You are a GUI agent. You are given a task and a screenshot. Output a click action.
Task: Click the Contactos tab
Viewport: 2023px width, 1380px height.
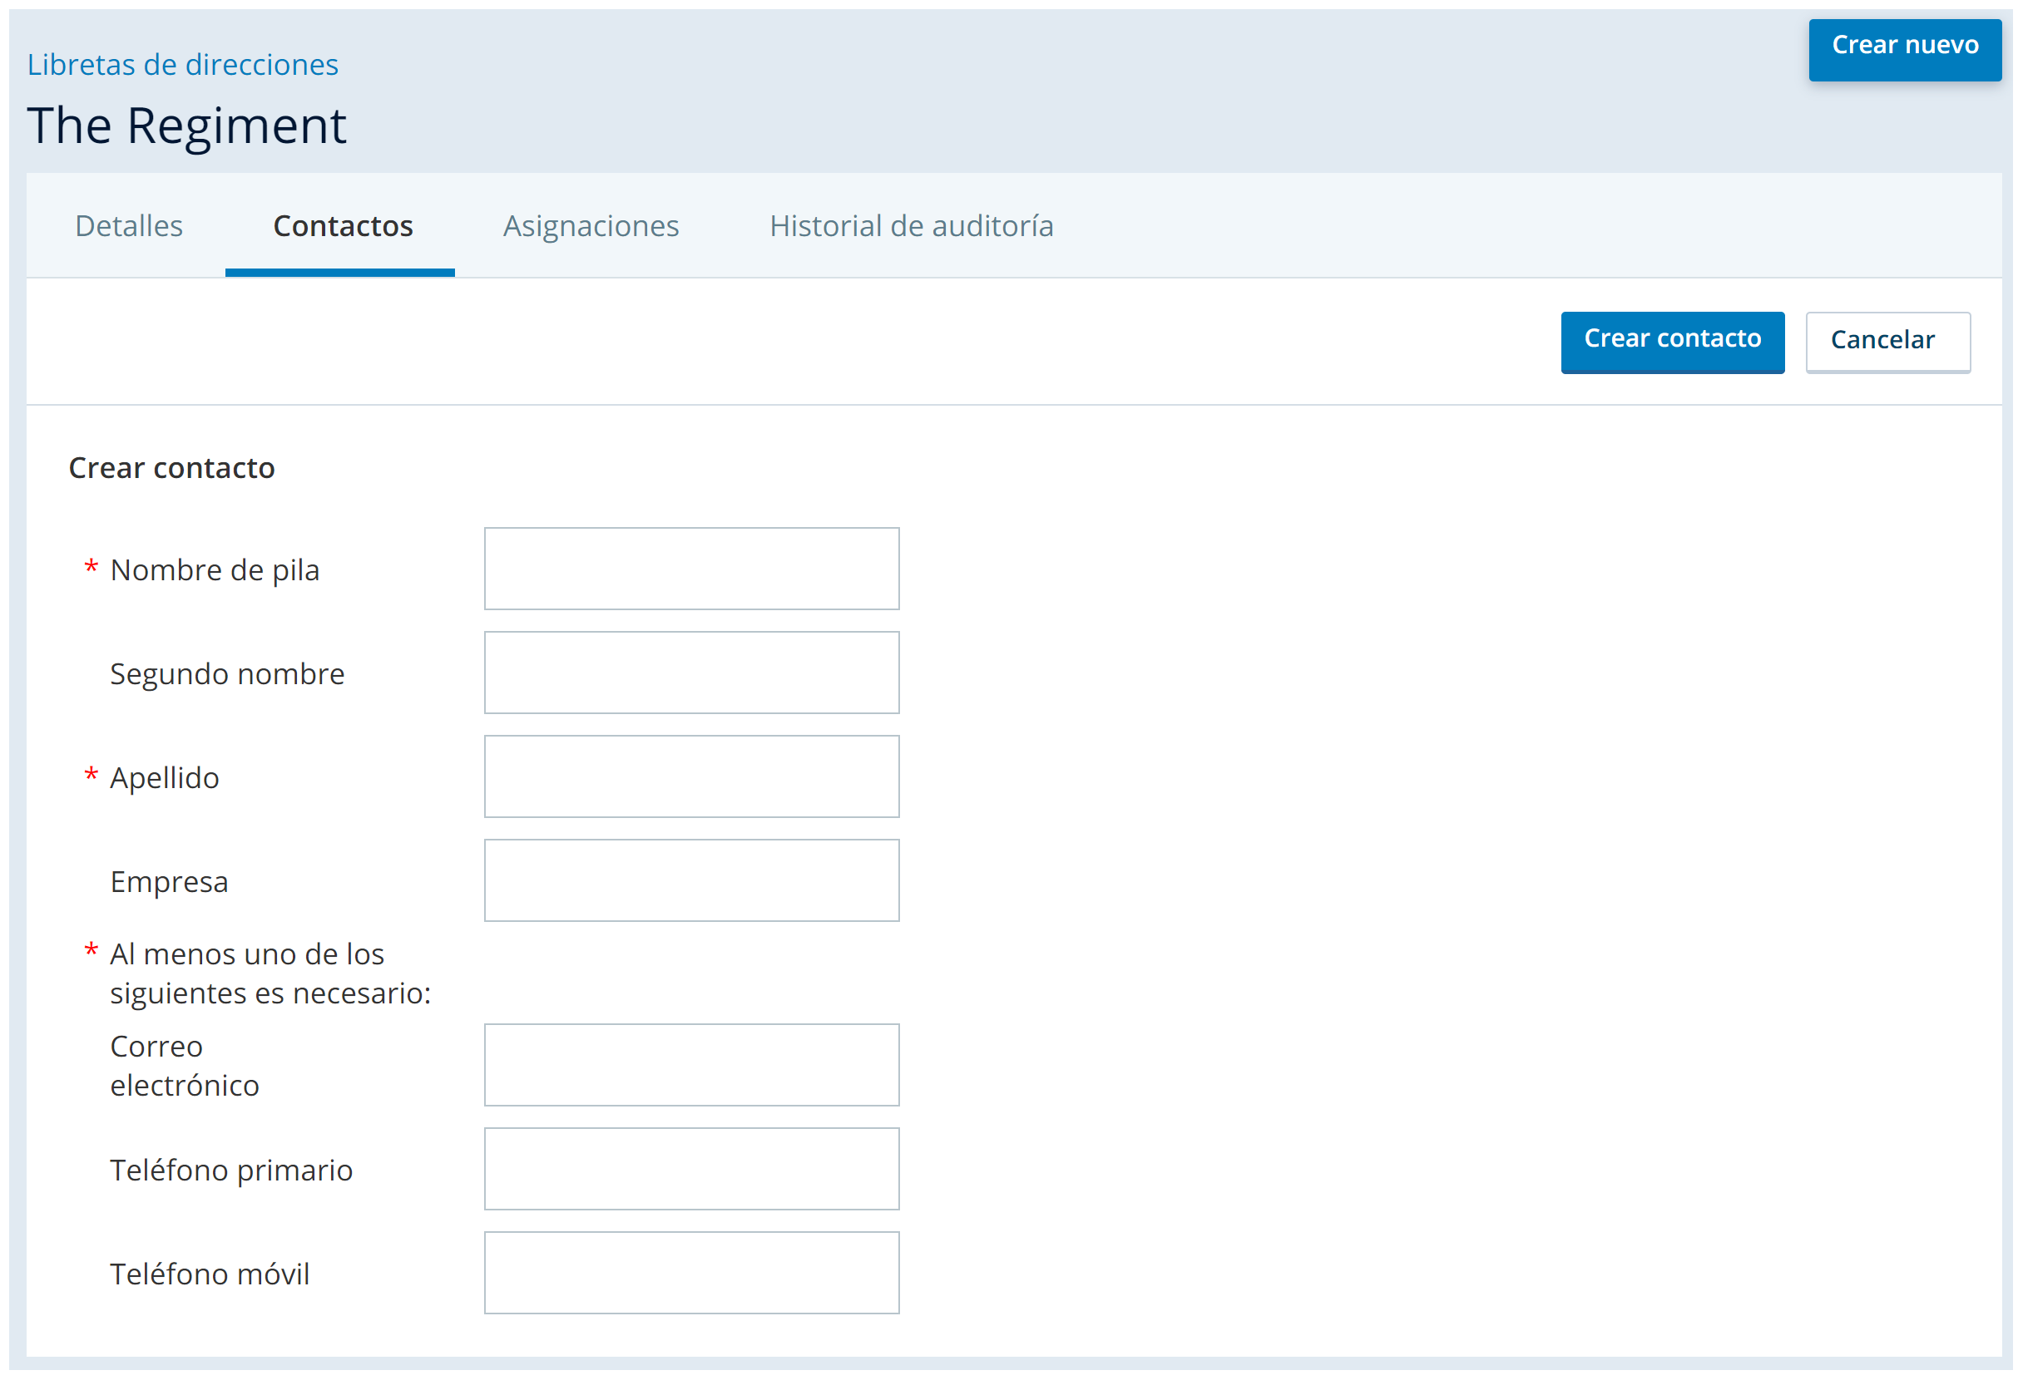[343, 224]
